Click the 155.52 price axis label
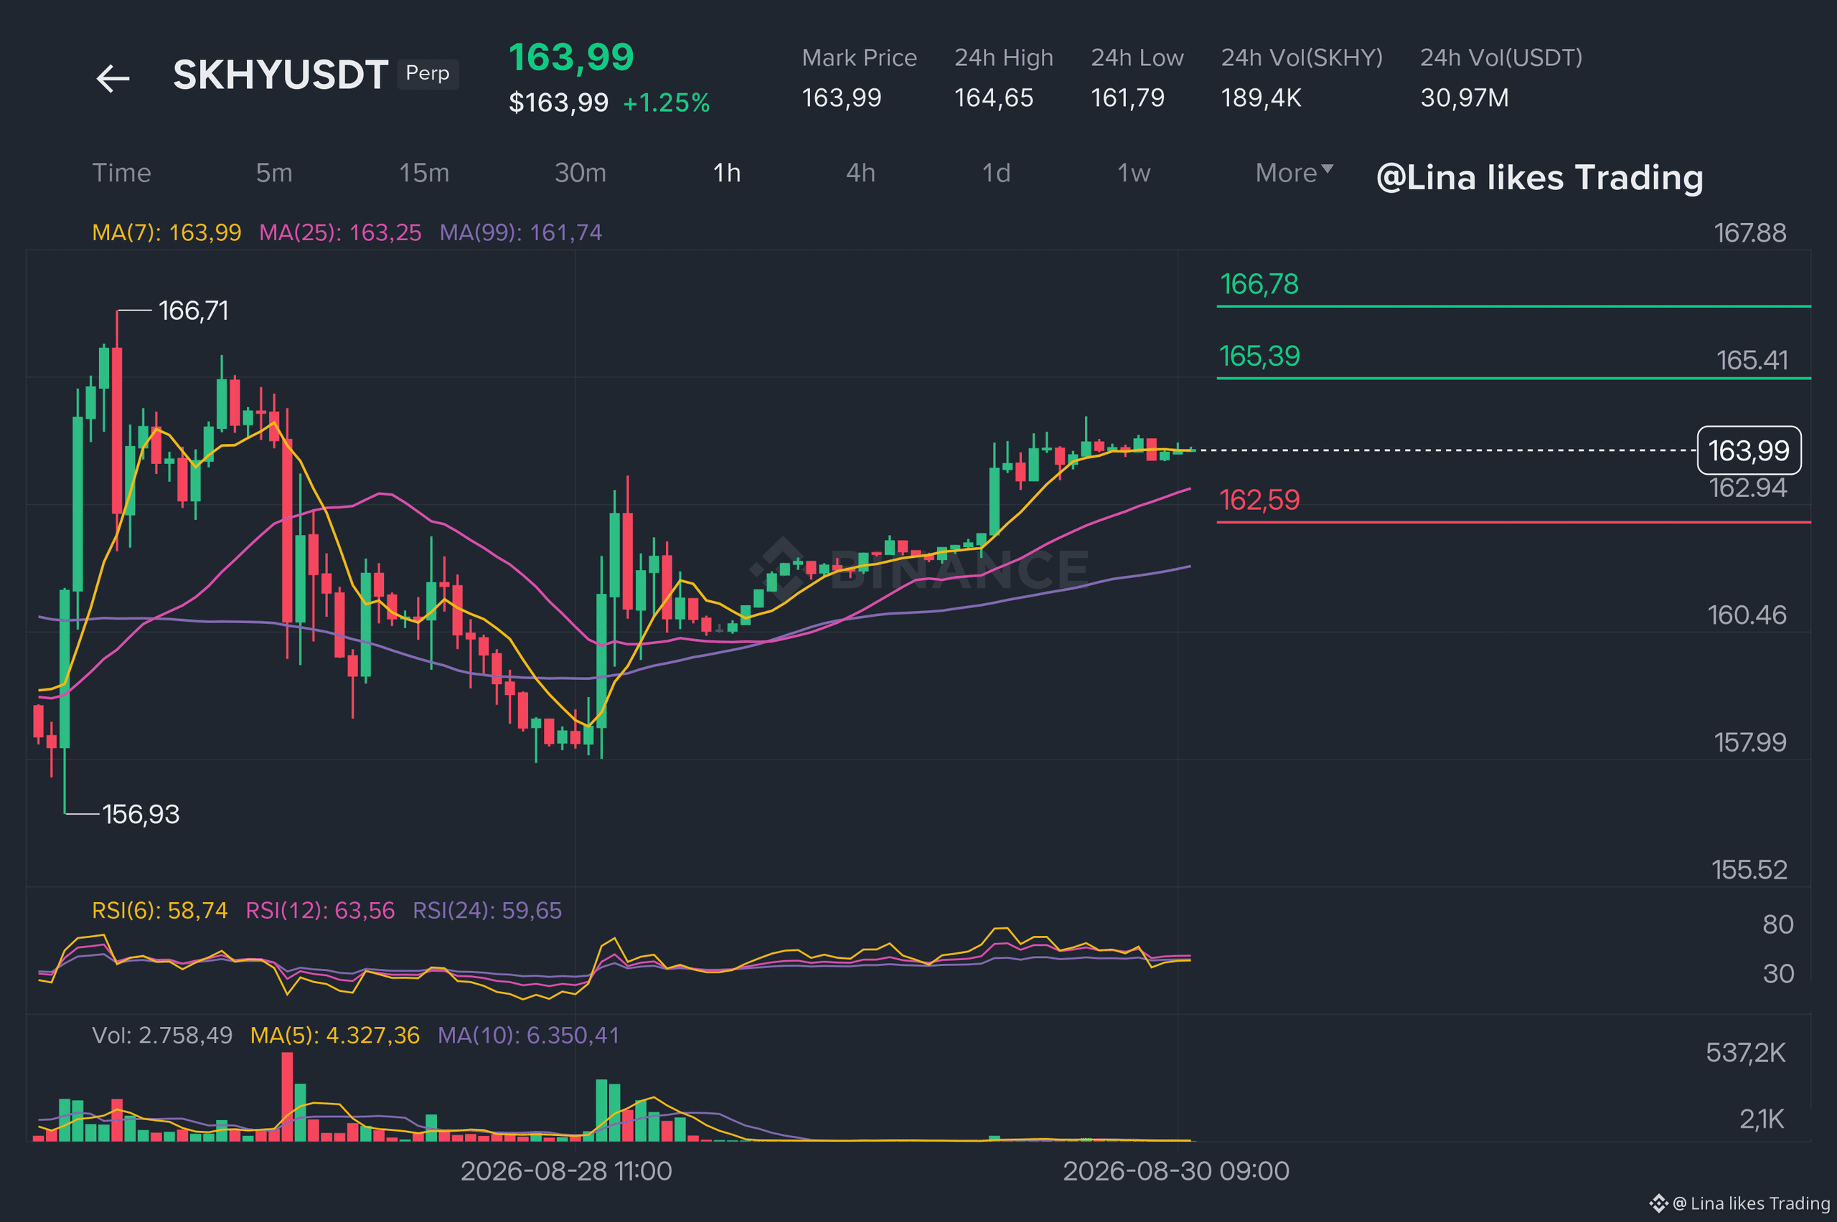The width and height of the screenshot is (1837, 1222). tap(1749, 870)
